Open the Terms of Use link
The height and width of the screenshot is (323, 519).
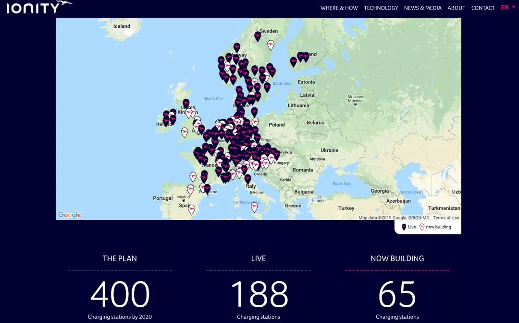[x=446, y=218]
